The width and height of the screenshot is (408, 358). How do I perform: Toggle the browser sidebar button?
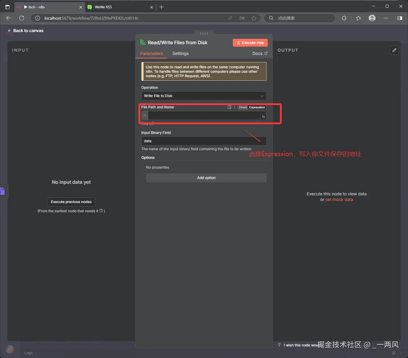tap(399, 18)
